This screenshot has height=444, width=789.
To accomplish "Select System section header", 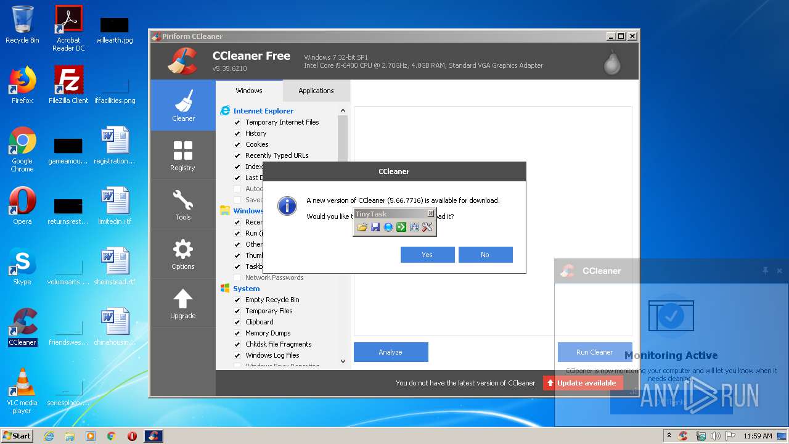I will (246, 289).
